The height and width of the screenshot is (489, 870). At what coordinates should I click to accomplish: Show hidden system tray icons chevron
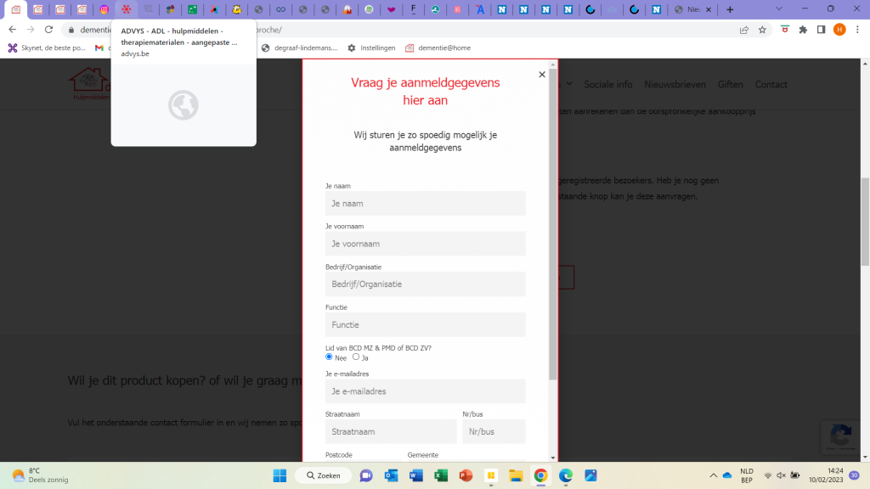(x=713, y=475)
